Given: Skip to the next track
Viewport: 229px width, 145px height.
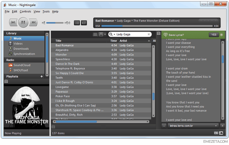Looking at the screenshot, I should tap(33, 23).
